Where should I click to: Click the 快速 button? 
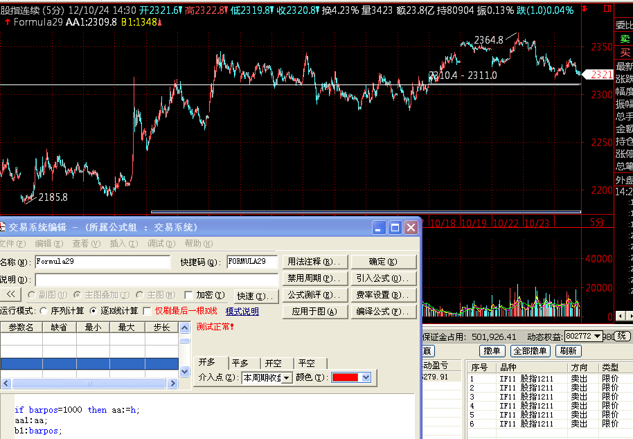[x=256, y=296]
